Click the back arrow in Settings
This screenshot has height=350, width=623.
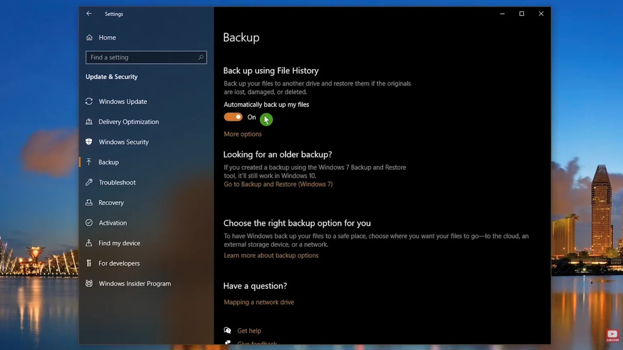[89, 13]
